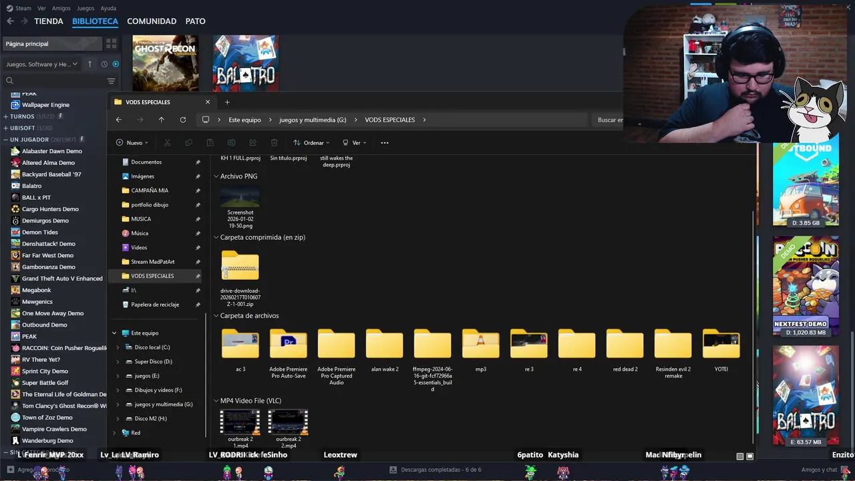Click Este equipo in the address bar
The height and width of the screenshot is (481, 855).
point(244,120)
